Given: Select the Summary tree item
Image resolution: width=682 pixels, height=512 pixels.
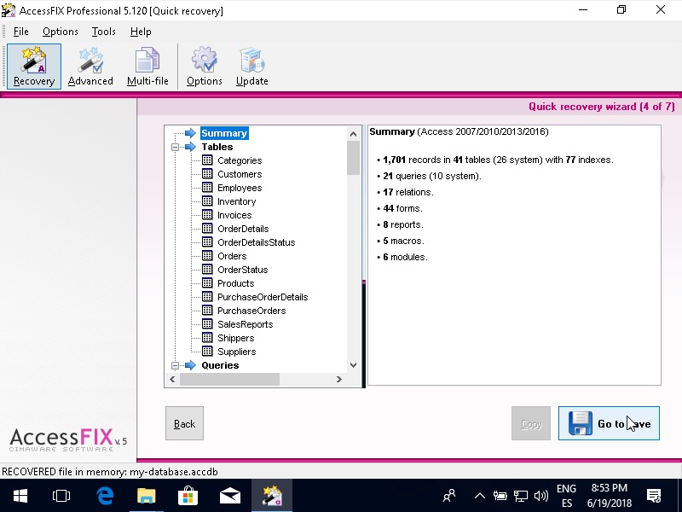Looking at the screenshot, I should pos(224,133).
